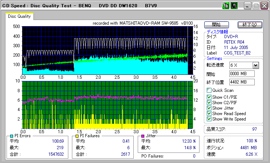Click the save floppy disk icon
270x163 pixels.
234,6
